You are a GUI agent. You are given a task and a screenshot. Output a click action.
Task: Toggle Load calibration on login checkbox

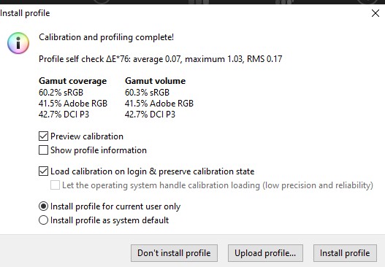[x=43, y=171]
